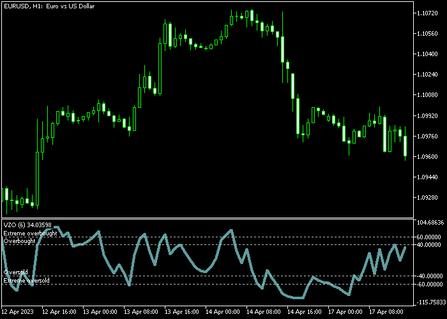Screen dimensions: 447x319
Task: Click the 12 Apr 2023 date label
Action: click(17, 312)
